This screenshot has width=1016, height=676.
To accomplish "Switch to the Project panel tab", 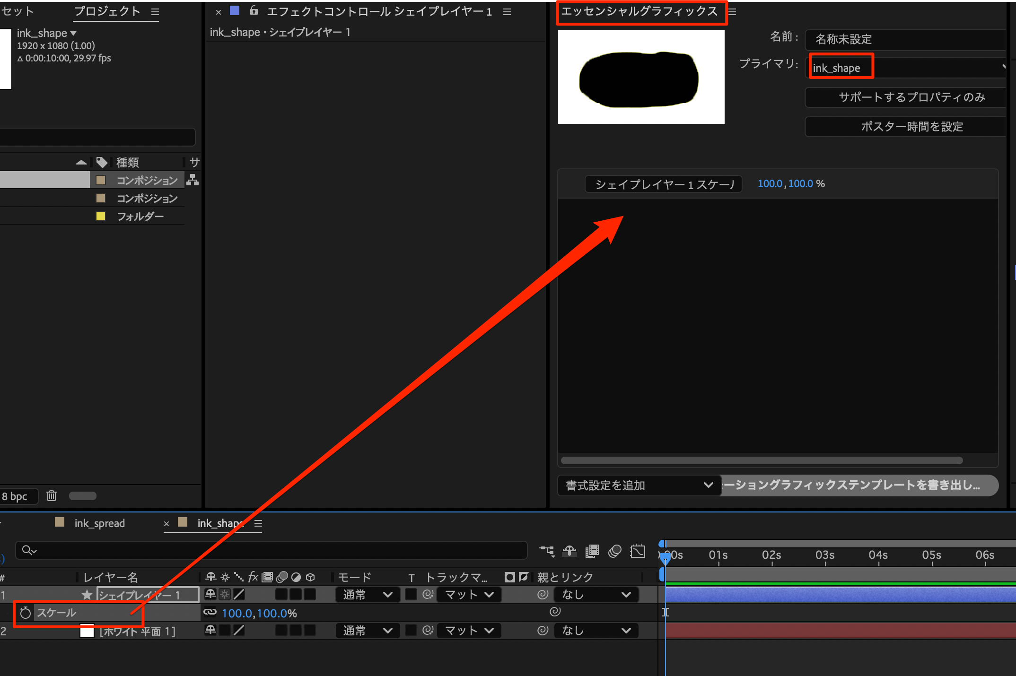I will pos(107,11).
